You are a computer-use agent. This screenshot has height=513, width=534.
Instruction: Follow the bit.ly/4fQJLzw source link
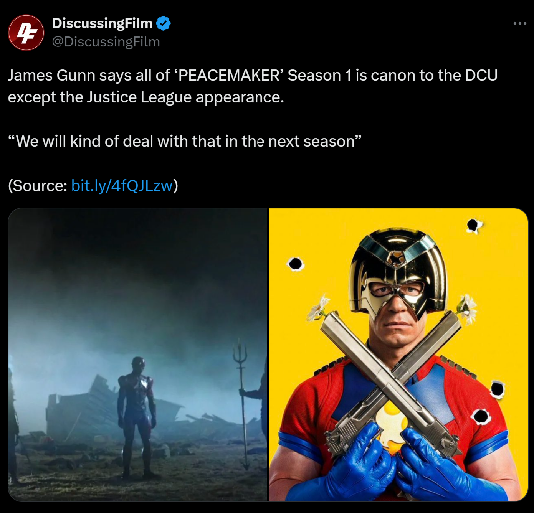pos(122,185)
